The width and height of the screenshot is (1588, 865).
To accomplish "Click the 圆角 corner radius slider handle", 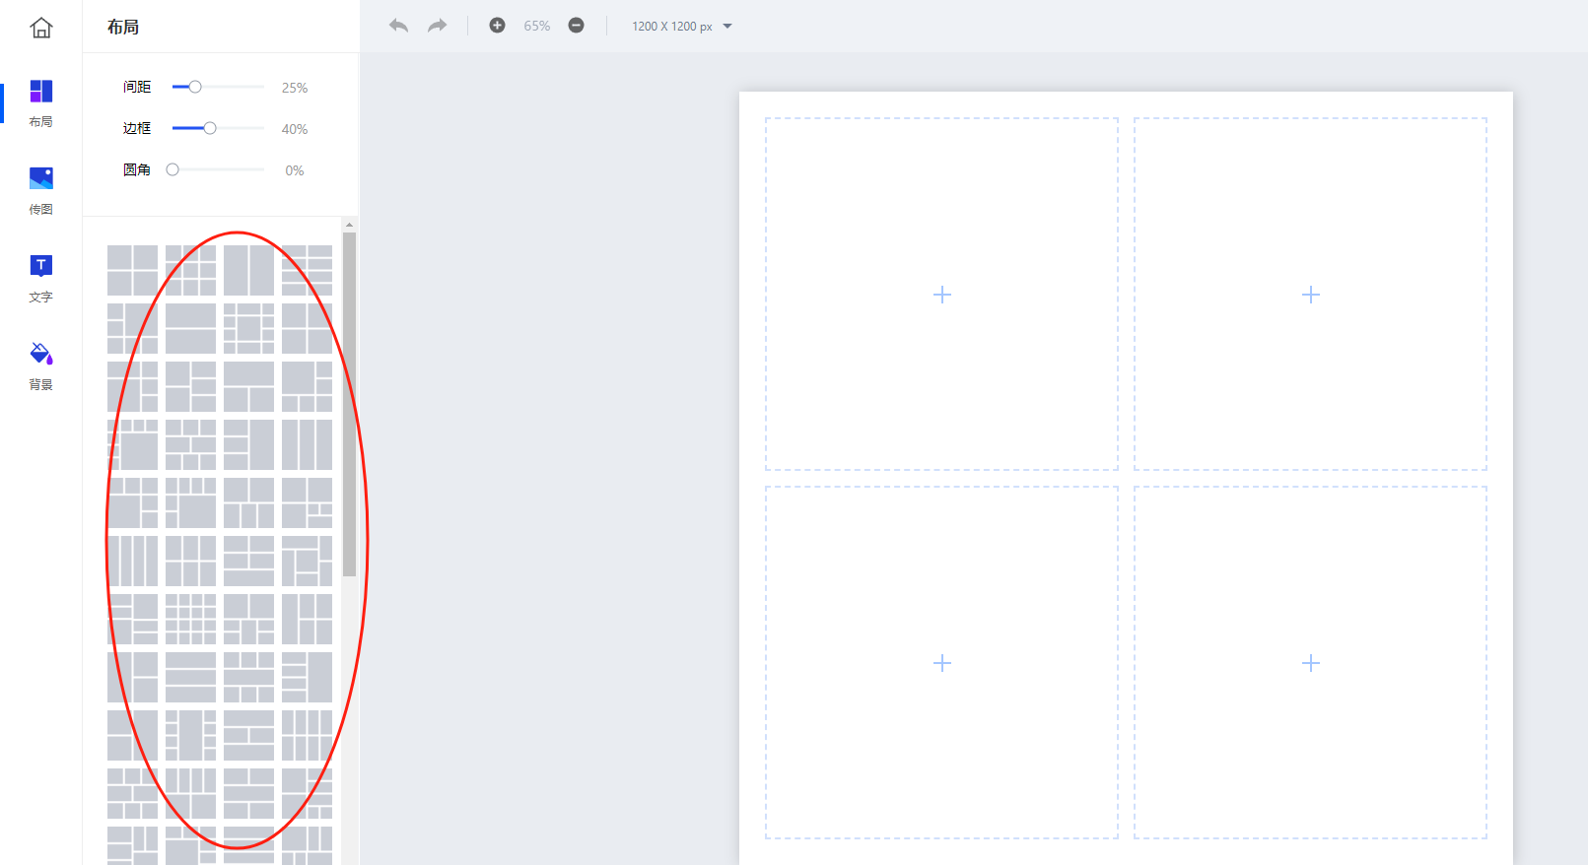I will [173, 169].
